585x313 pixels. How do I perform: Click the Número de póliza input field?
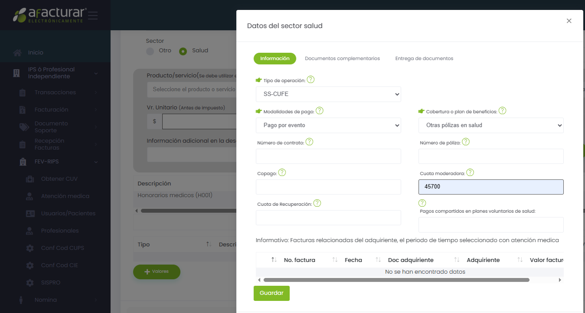[x=491, y=156]
